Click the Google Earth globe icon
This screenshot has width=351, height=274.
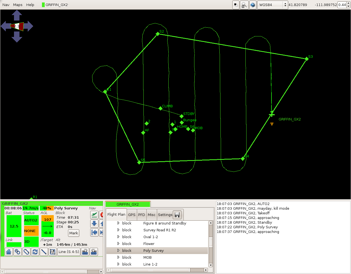253,5
